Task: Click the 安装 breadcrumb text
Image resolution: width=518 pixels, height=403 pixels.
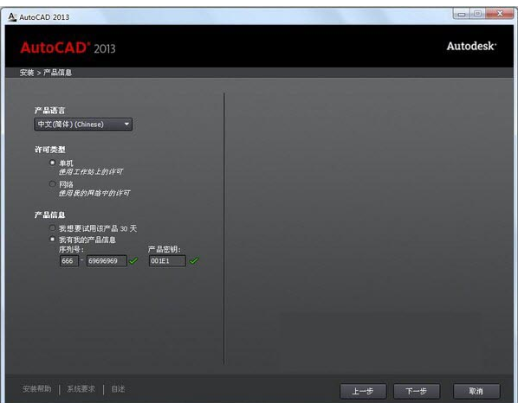Action: click(x=27, y=73)
